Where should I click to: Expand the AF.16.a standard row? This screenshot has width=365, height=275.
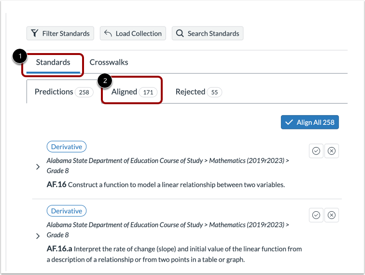click(x=38, y=236)
